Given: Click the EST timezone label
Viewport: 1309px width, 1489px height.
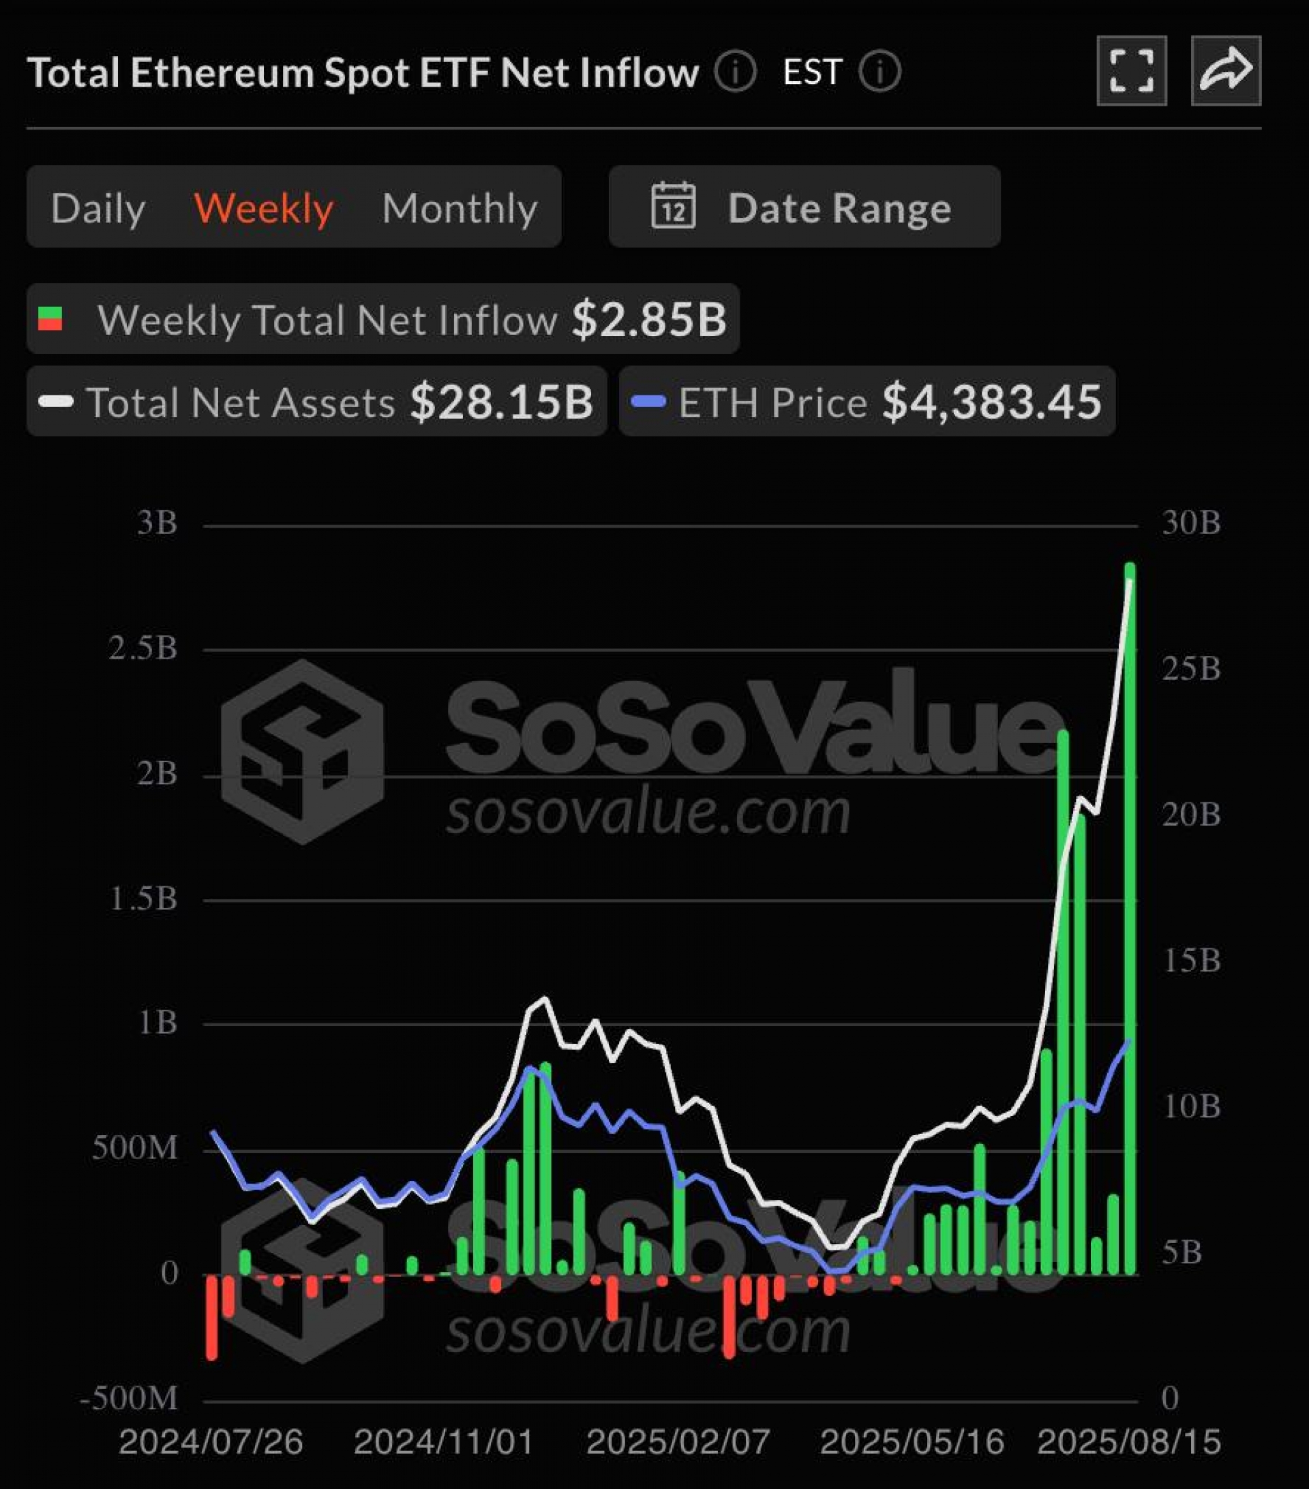Looking at the screenshot, I should pyautogui.click(x=812, y=72).
